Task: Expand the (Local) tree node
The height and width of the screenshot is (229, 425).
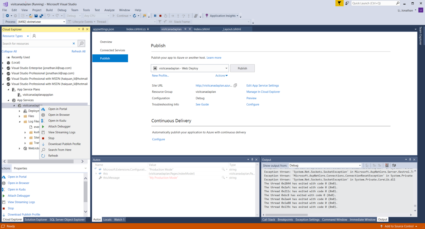Action: coord(3,63)
